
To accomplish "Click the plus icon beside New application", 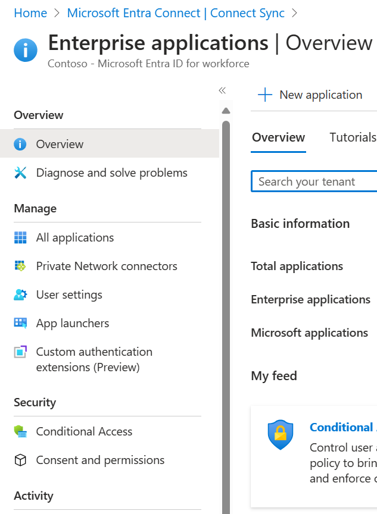I will pyautogui.click(x=264, y=94).
